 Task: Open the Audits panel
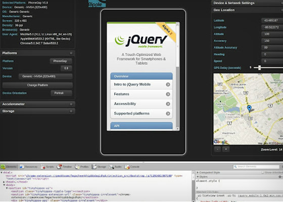tap(115, 167)
